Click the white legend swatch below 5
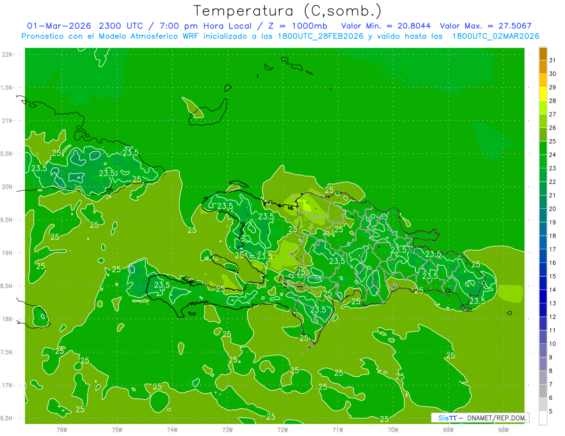Screen dimensions: 565x436 tap(543, 418)
